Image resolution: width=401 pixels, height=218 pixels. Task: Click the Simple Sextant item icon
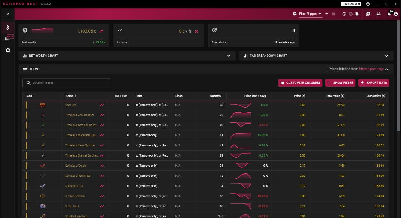(x=43, y=196)
